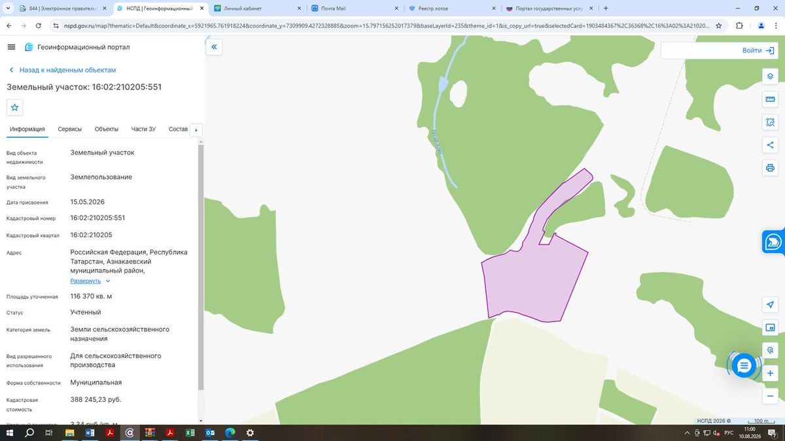Switch to Портал государственных услуг browser tab

(548, 8)
